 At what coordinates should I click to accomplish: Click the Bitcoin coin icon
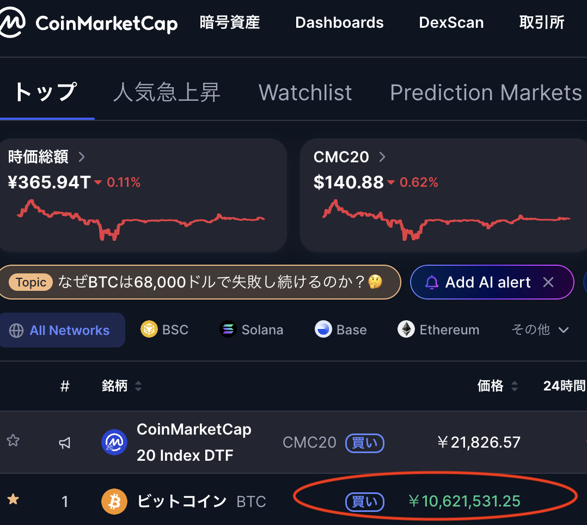(114, 502)
